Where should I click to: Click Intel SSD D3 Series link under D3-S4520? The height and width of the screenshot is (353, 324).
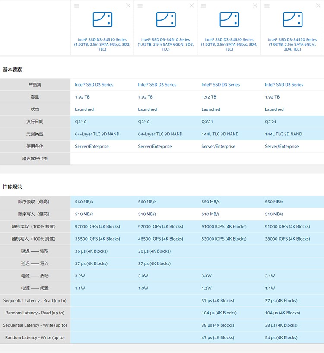coord(284,85)
